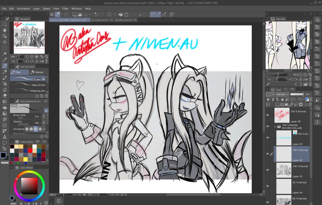This screenshot has width=322, height=205.
Task: Hide Layer 45
Action: 268,138
